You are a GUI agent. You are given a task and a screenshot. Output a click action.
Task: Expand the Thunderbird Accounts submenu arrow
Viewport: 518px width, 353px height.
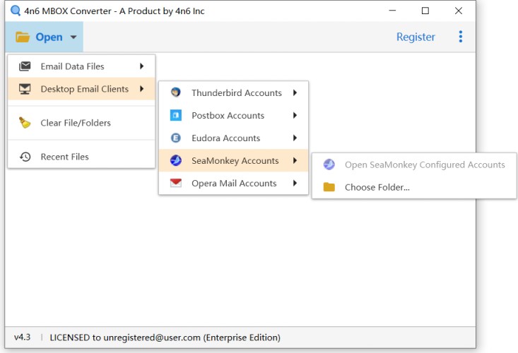(x=295, y=92)
